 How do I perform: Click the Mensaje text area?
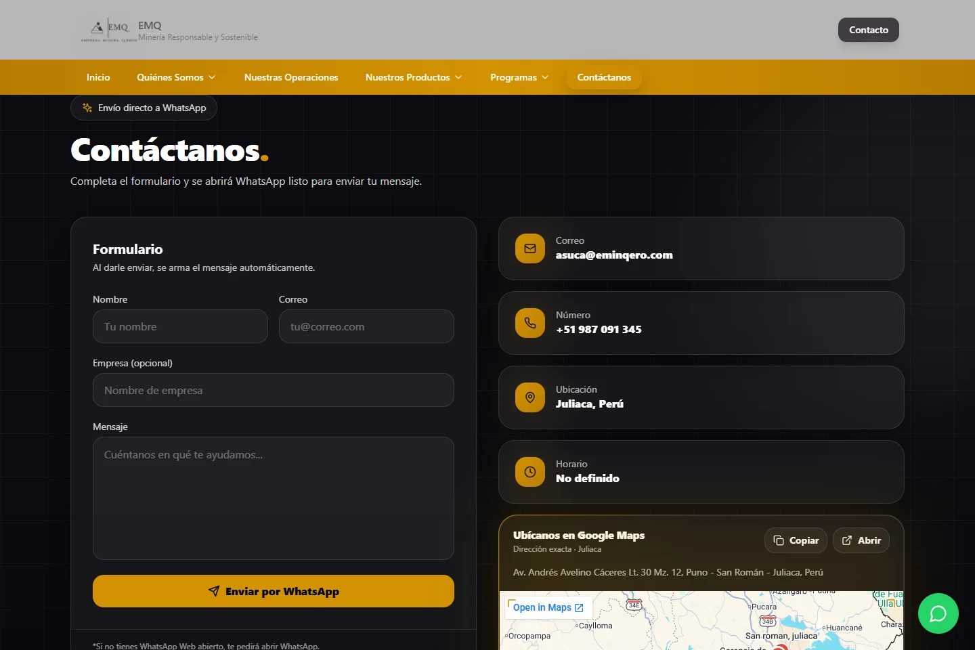point(274,498)
